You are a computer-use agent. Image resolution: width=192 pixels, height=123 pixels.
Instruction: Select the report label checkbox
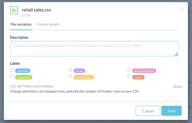pos(129,76)
